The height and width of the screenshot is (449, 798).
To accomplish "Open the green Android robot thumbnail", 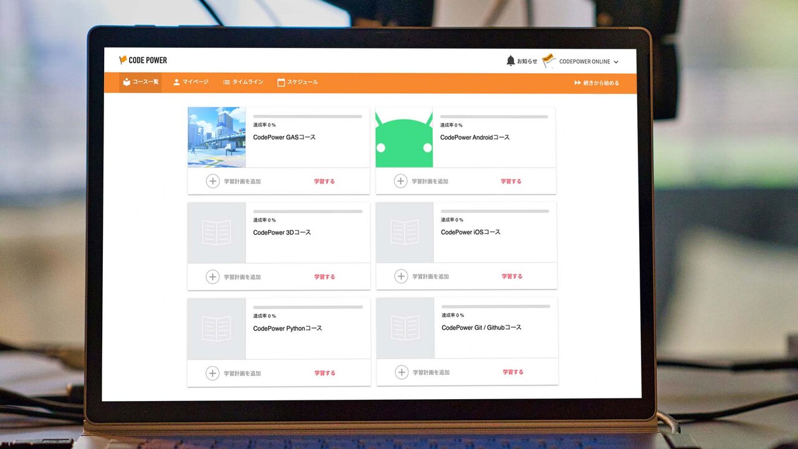I will tap(404, 137).
